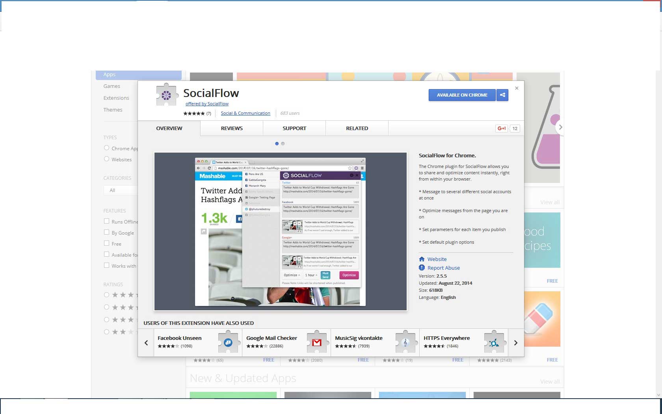Open the MusicSig vkontakte icon
Viewport: 662px width, 414px height.
[x=406, y=342]
